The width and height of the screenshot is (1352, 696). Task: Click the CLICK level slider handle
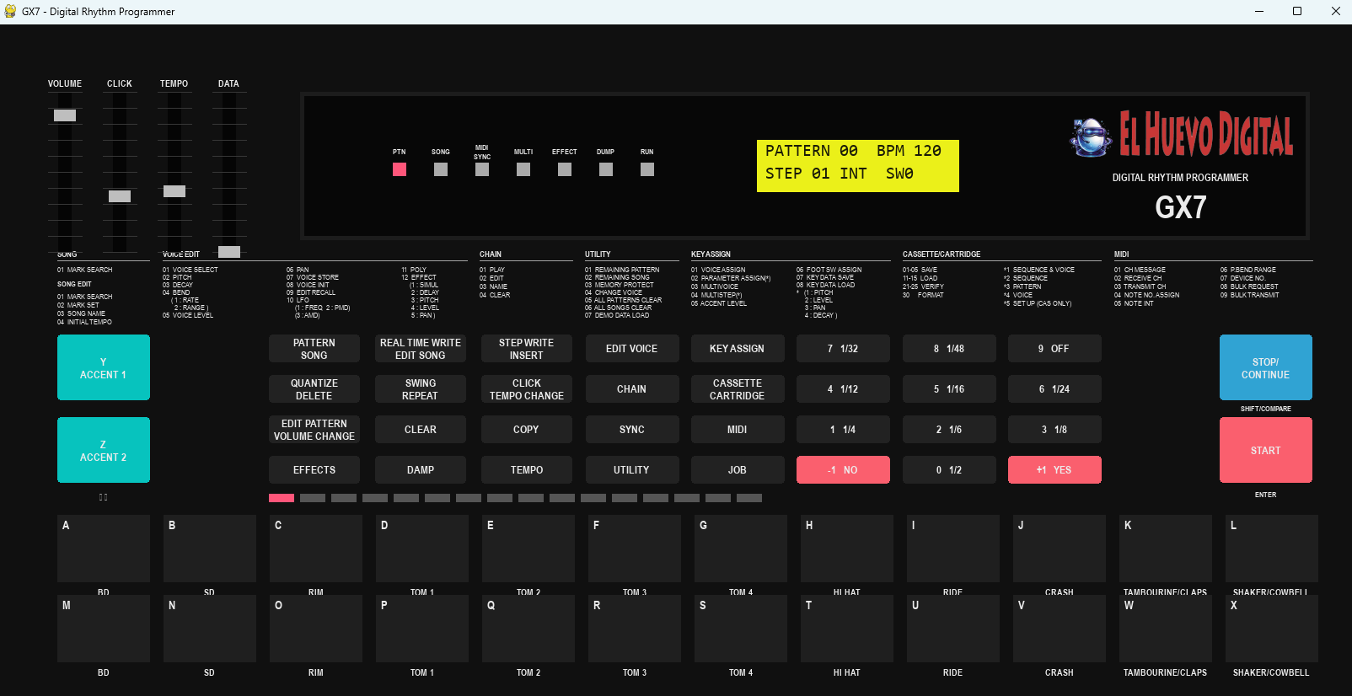tap(120, 196)
